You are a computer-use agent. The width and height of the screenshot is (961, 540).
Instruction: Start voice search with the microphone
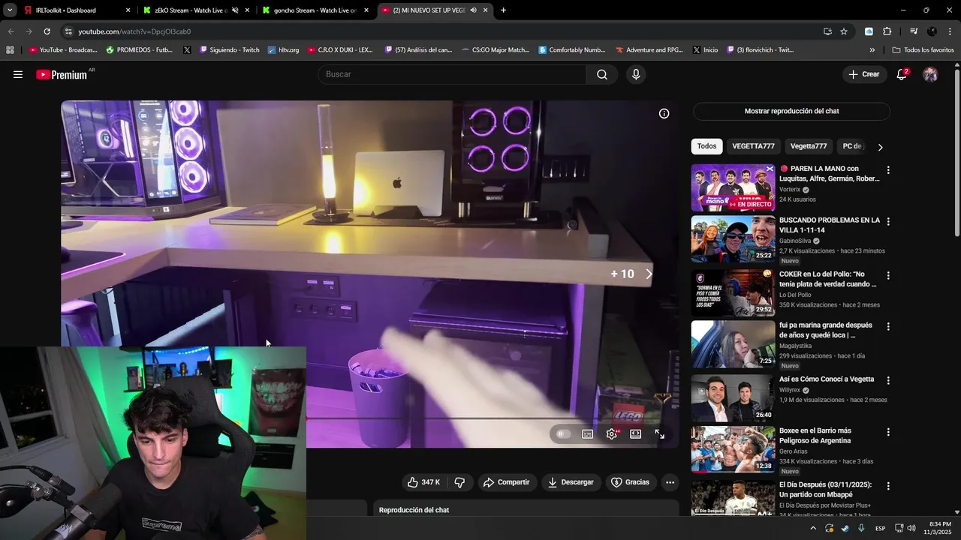636,74
